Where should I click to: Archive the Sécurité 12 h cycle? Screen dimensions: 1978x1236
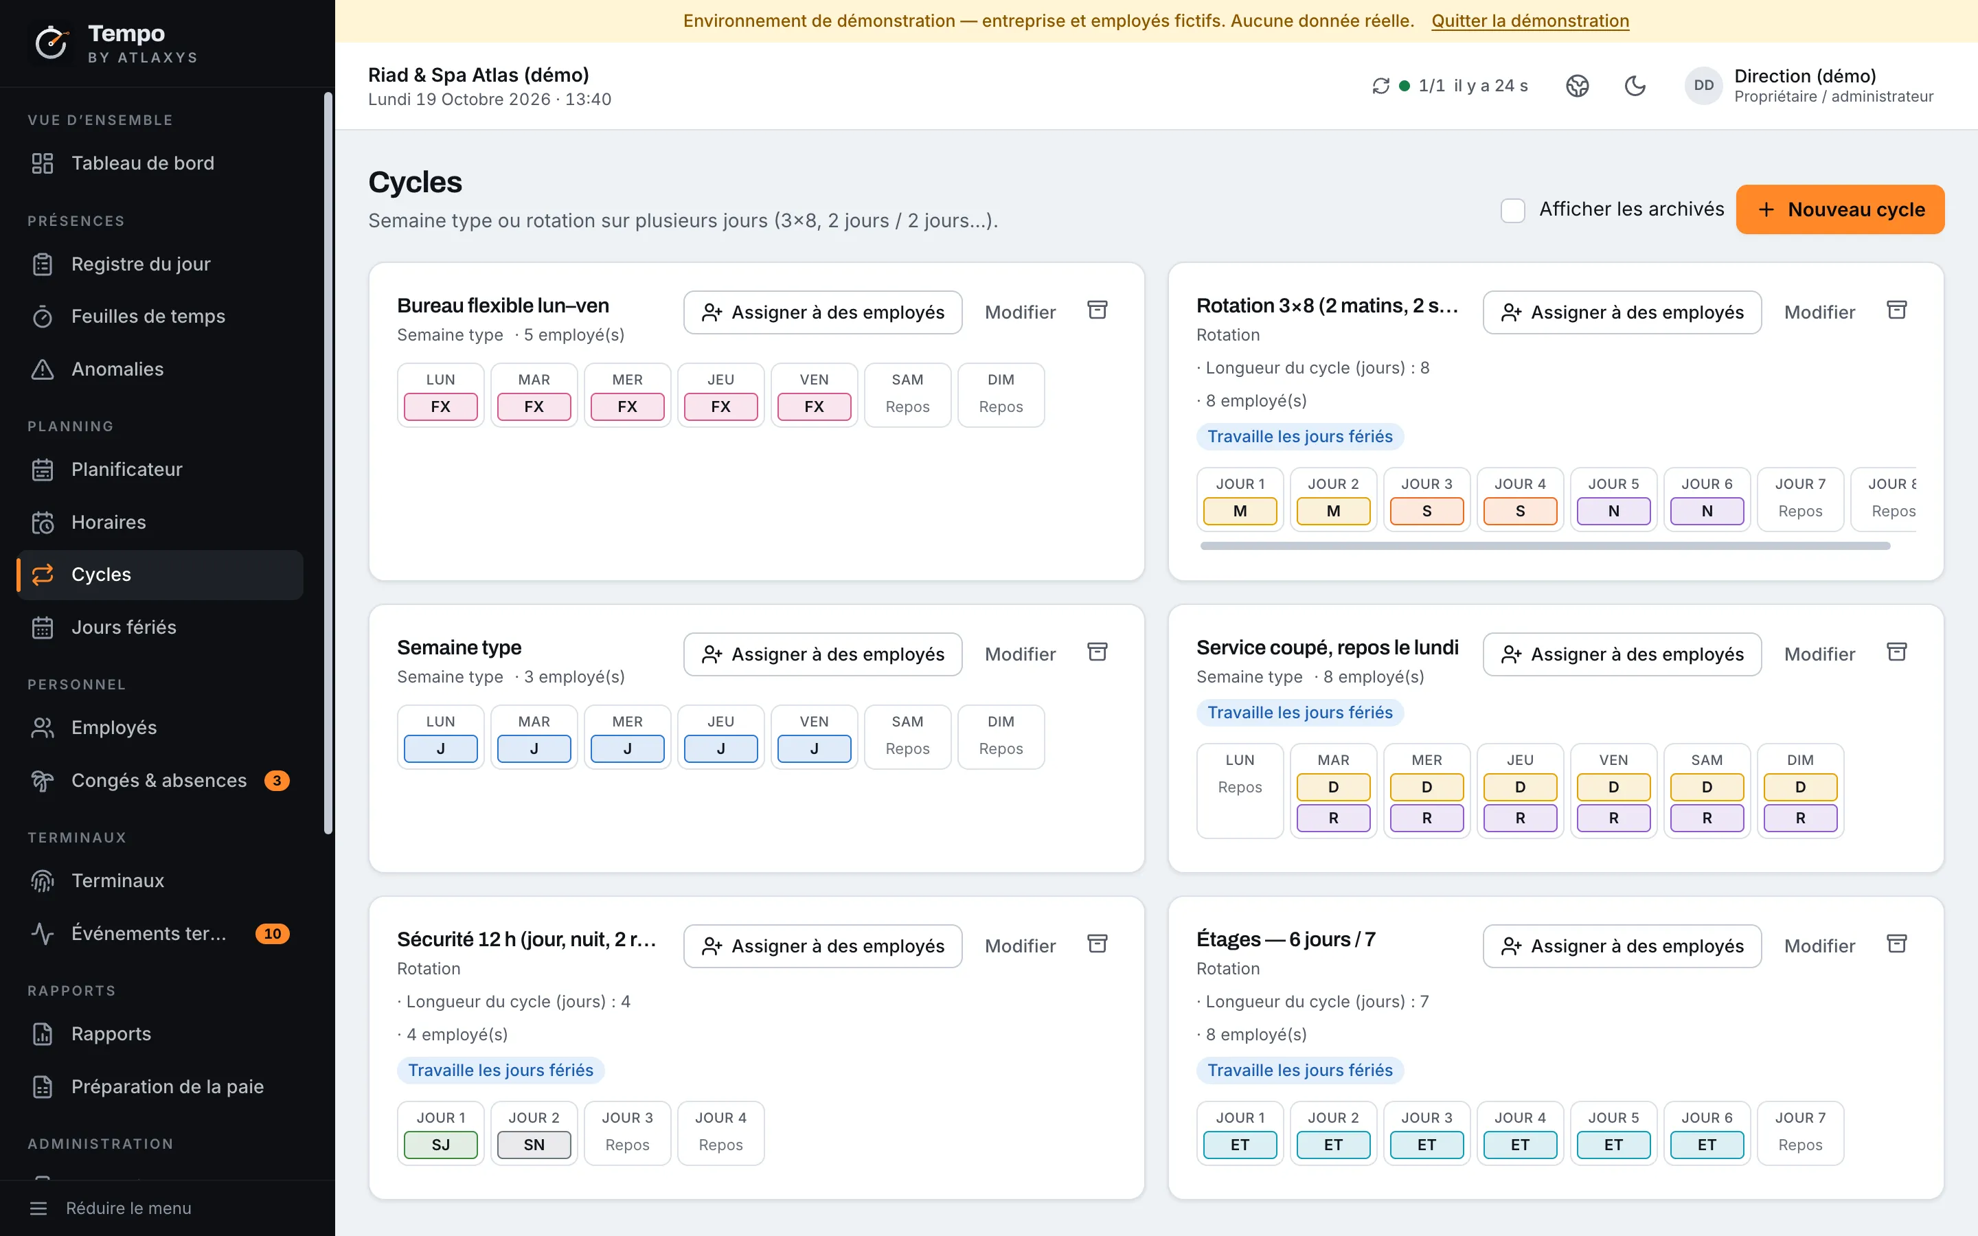click(x=1098, y=944)
